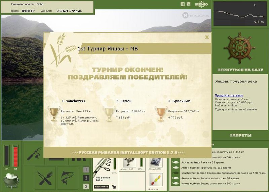Click the winner name '1. sanchezzzz'
This screenshot has width=269, height=192.
pos(73,101)
